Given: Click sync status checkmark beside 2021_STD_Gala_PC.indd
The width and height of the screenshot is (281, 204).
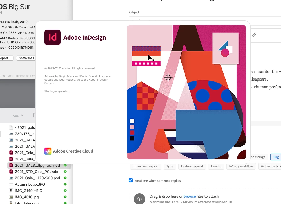Looking at the screenshot, I should (65, 172).
